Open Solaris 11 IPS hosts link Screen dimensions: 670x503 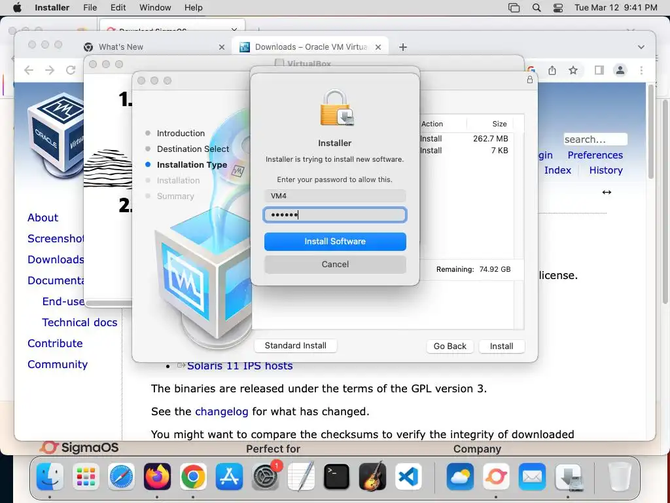239,365
